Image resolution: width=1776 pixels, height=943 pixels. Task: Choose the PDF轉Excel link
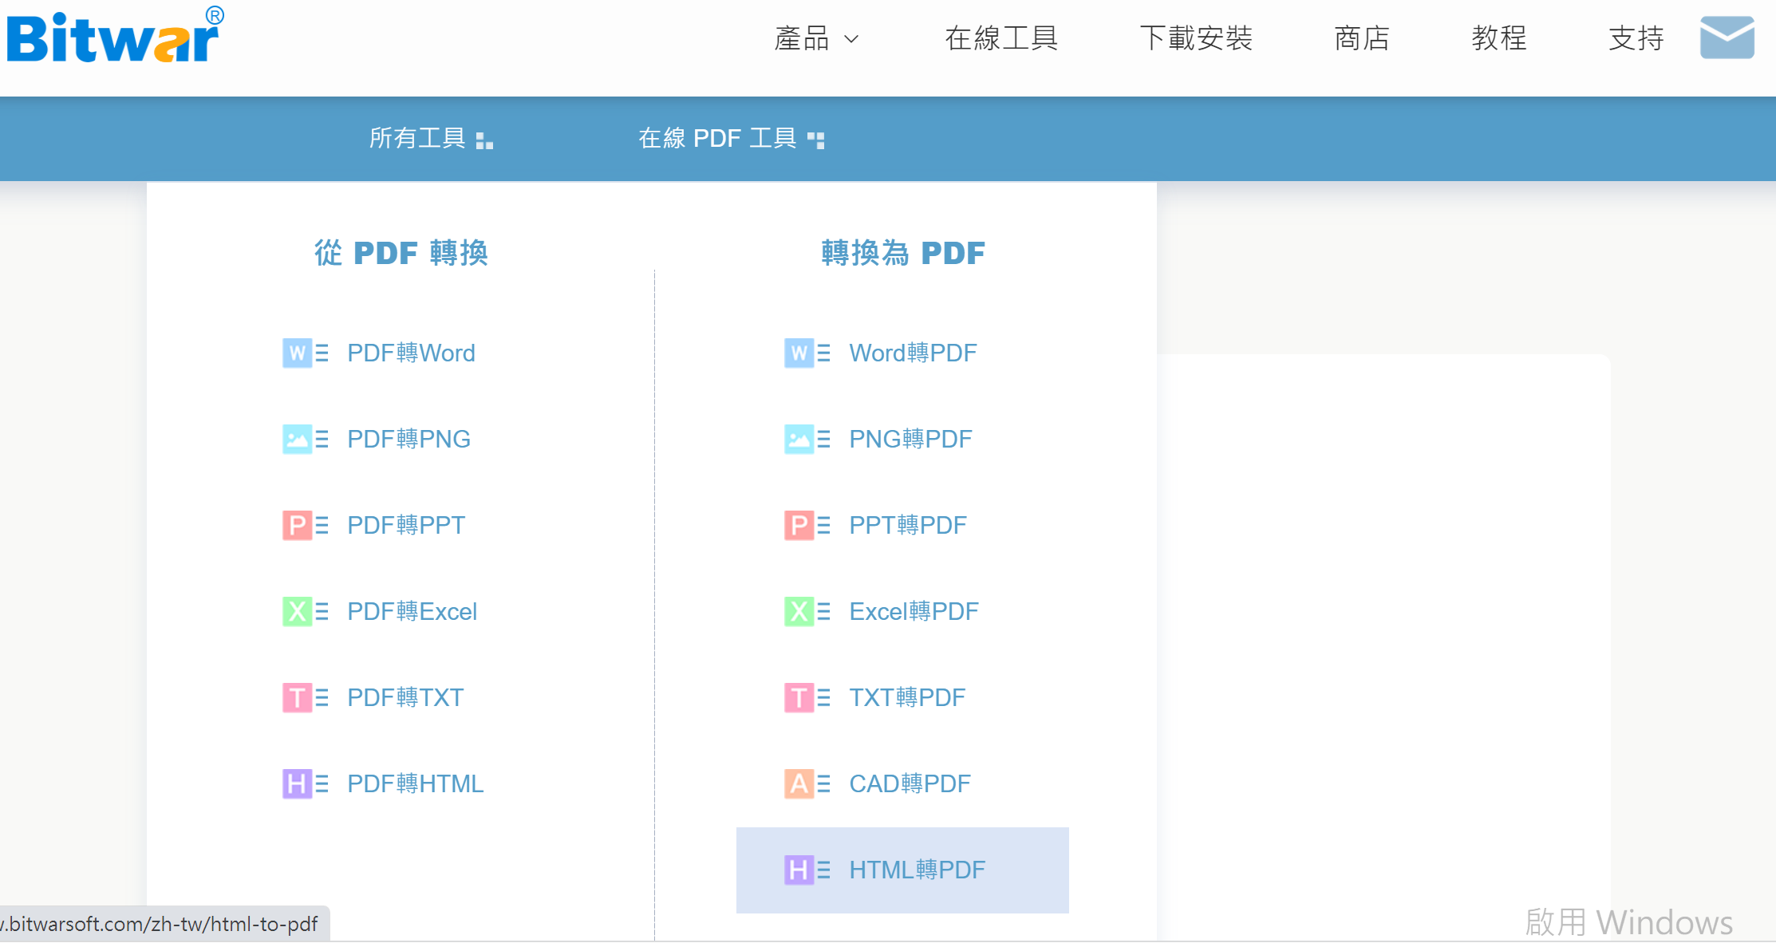[x=412, y=611]
